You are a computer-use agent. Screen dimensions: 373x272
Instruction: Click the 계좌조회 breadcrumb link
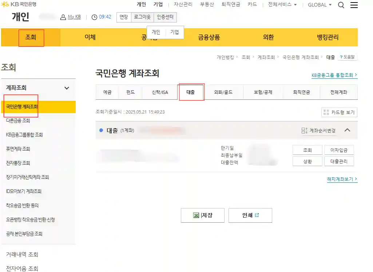pyautogui.click(x=266, y=57)
